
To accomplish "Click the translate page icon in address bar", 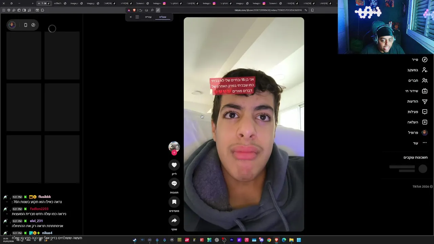I will tap(158, 10).
